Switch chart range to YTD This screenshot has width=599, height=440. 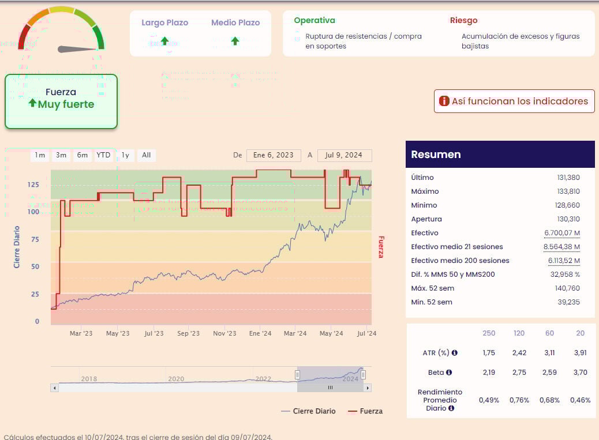(x=103, y=155)
